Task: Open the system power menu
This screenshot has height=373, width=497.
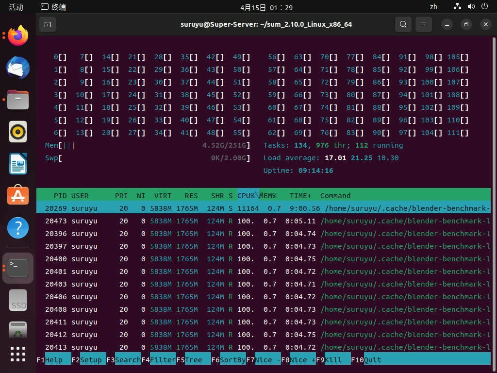Action: coord(485,7)
